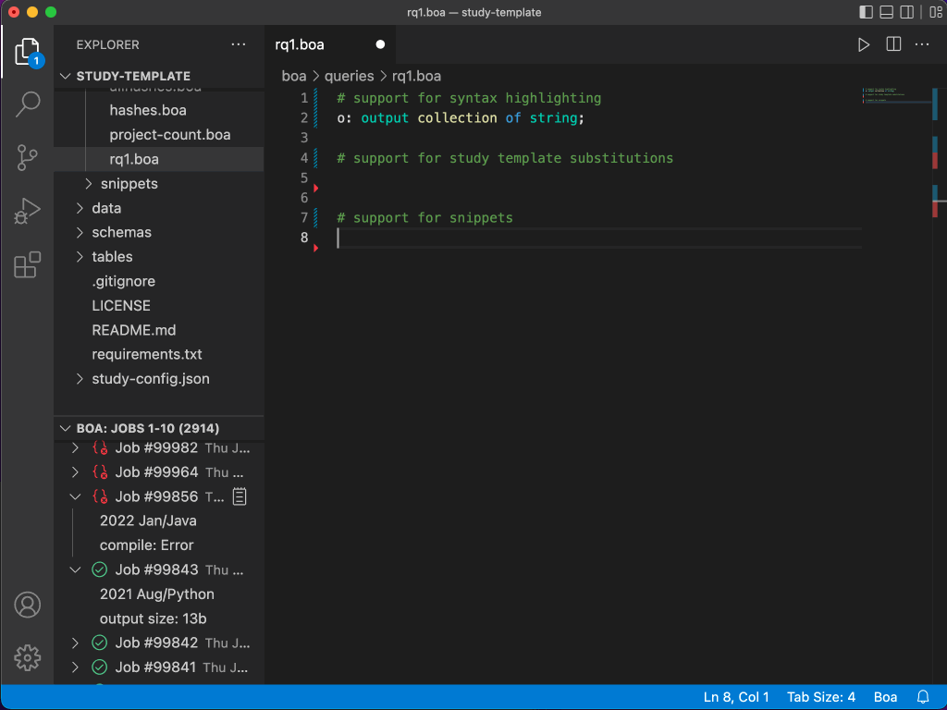Click Ln 8, Col 1 in the status bar
This screenshot has height=710, width=947.
[x=736, y=696]
